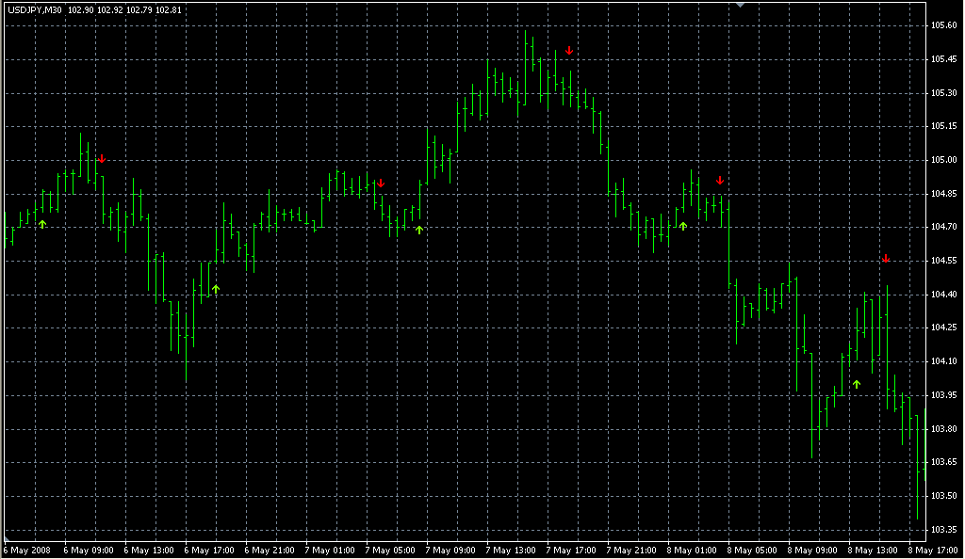
Task: Click the 105.60 price scale label
Action: [943, 25]
